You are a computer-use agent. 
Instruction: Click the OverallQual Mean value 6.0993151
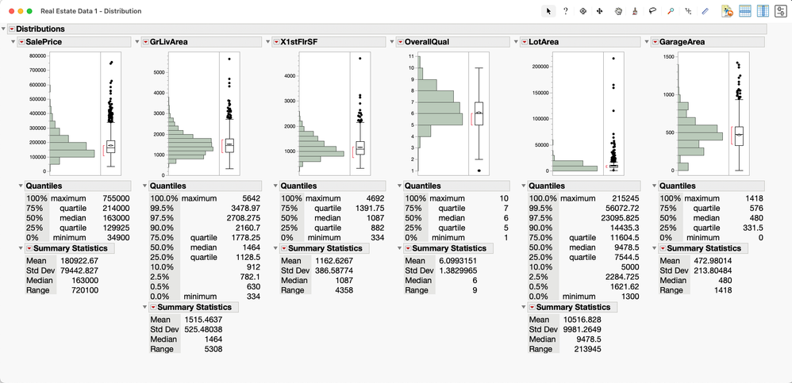tap(458, 261)
